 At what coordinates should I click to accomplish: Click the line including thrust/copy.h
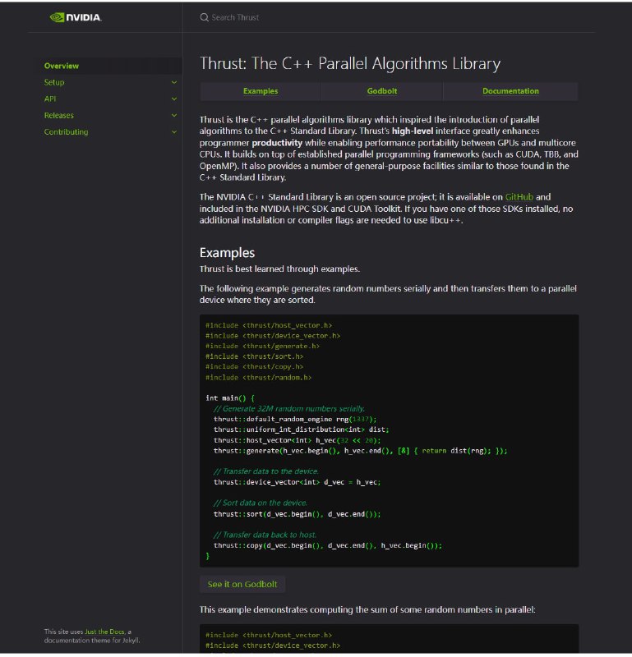coord(254,366)
